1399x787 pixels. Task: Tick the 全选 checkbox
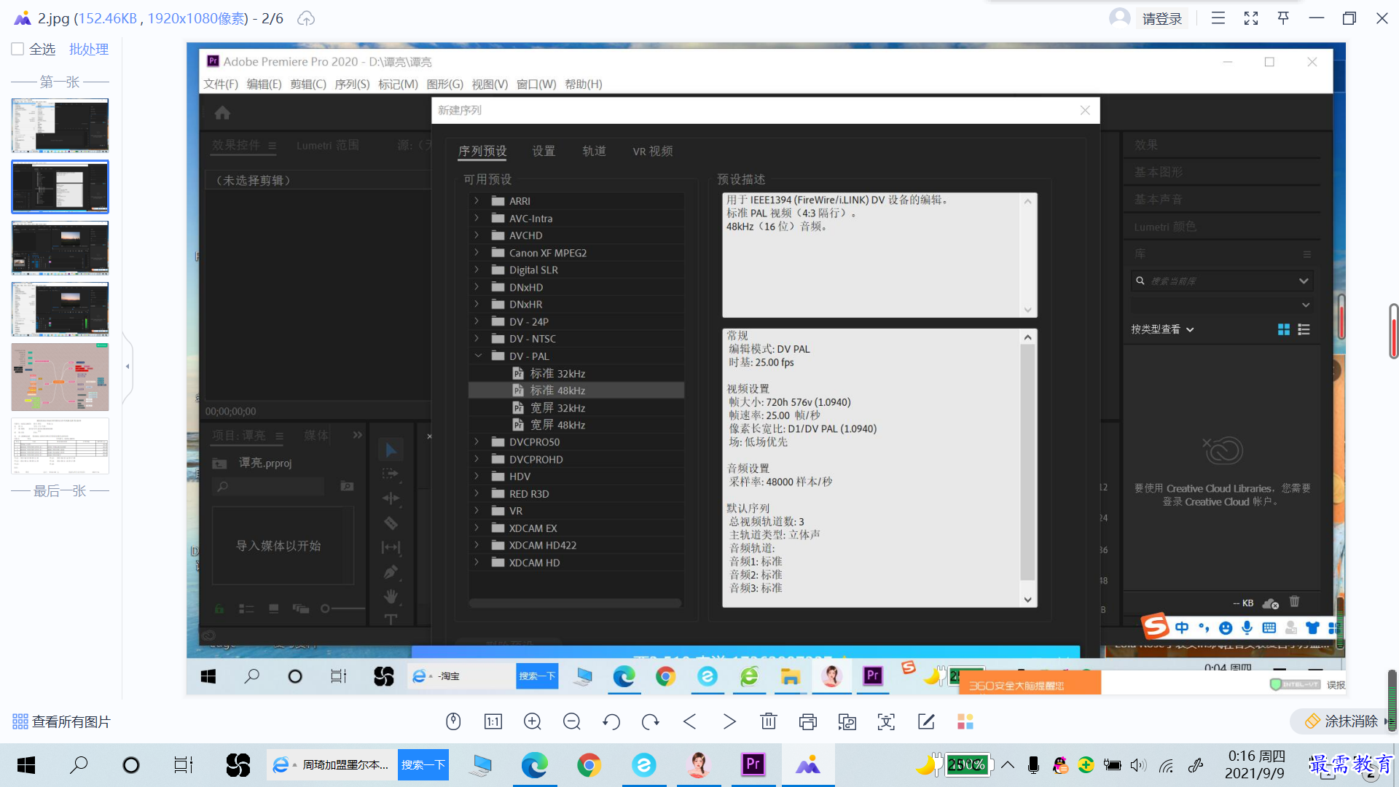point(17,49)
